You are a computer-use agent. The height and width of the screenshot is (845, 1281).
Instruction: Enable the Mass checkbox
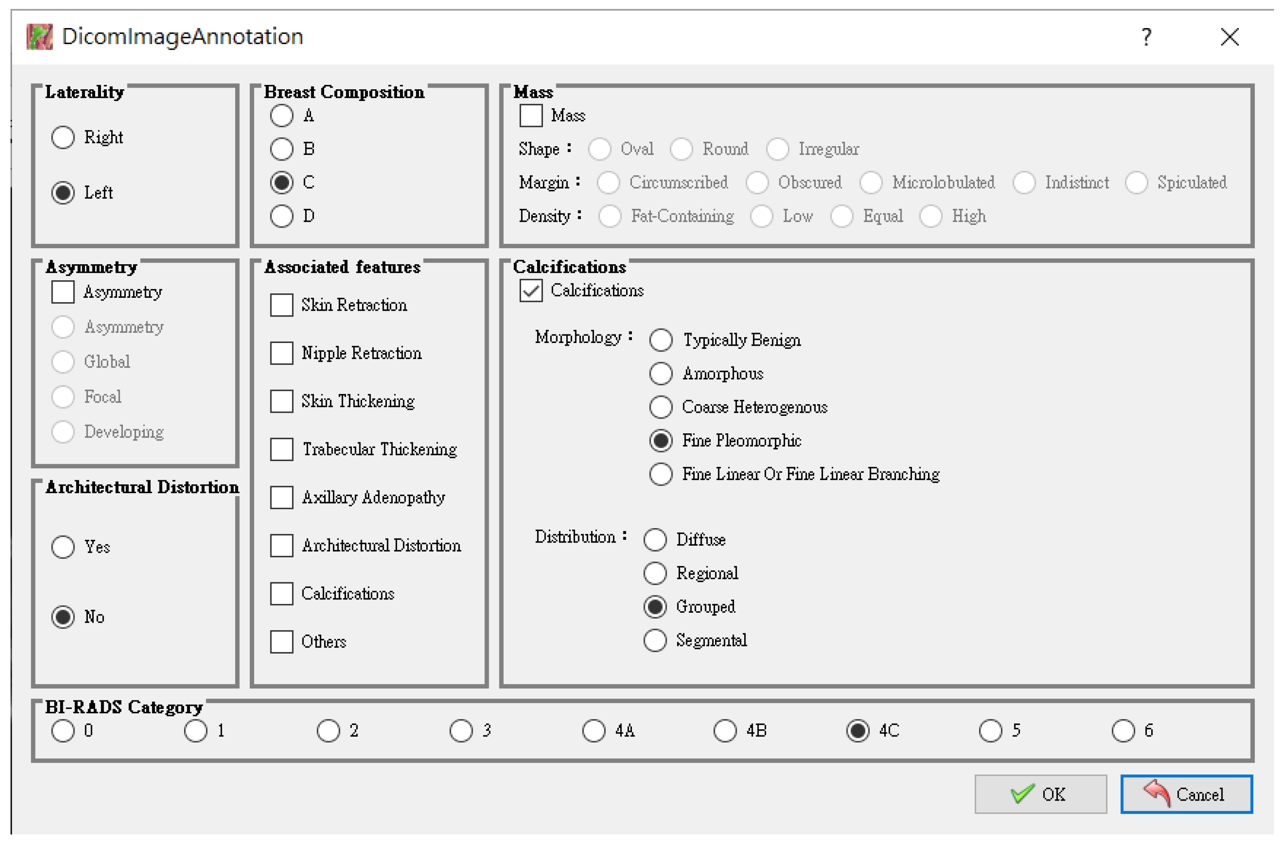(531, 116)
